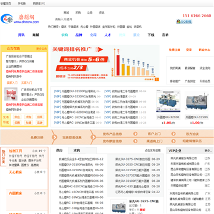Open 外径千分尺 subcategory
This screenshot has width=214, height=214.
coord(15,156)
